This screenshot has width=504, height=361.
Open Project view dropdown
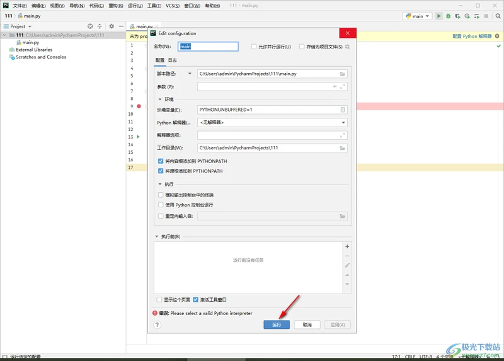(x=21, y=26)
